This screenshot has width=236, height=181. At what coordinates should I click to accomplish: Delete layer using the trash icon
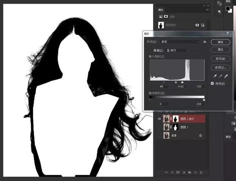click(201, 172)
